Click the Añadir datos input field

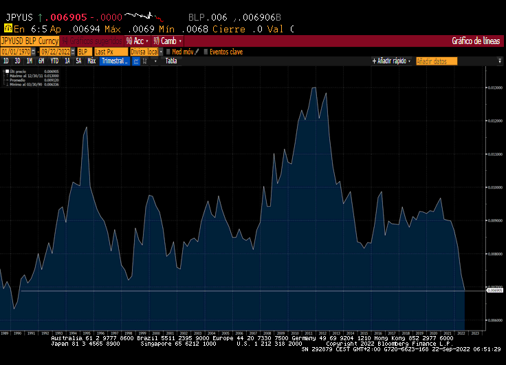click(437, 61)
